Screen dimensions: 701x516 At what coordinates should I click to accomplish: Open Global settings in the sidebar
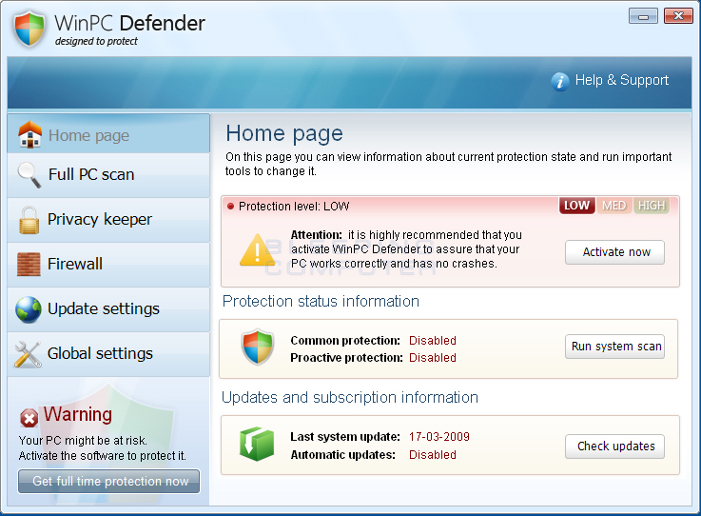(108, 354)
